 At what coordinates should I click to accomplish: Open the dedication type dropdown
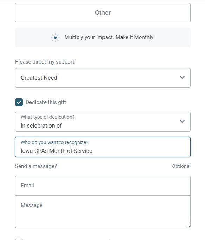click(x=103, y=122)
